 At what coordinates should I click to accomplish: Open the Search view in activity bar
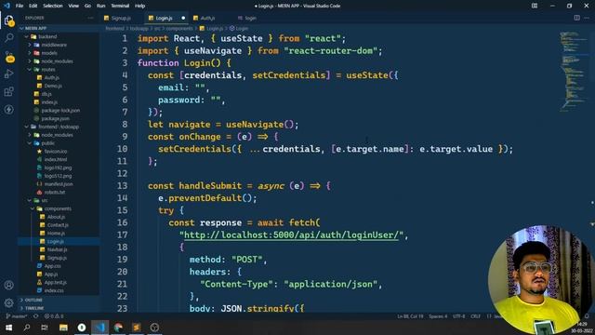click(x=9, y=37)
